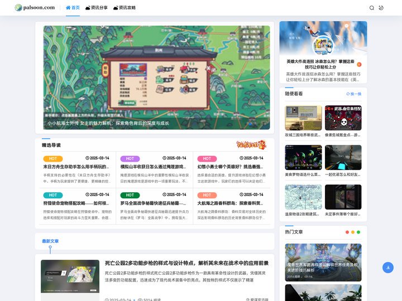The image size is (402, 301).
Task: Click the search magnifier icon
Action: pyautogui.click(x=371, y=8)
